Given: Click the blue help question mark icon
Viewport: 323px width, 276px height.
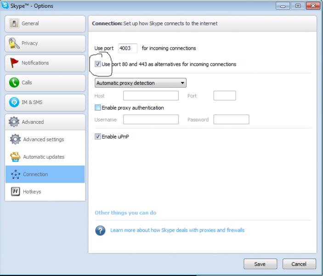Looking at the screenshot, I should [x=100, y=230].
